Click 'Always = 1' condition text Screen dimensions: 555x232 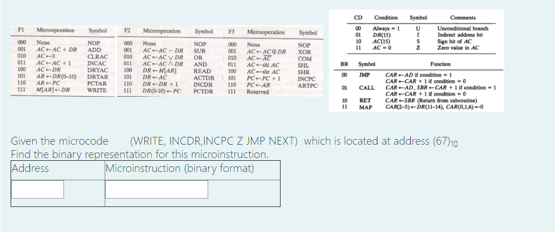(x=386, y=28)
